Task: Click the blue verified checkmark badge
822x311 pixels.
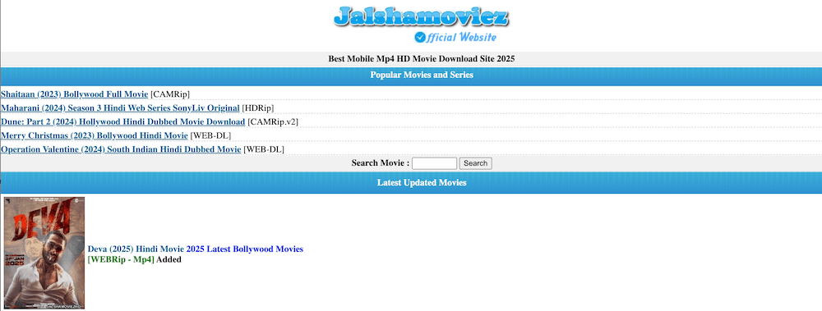Action: click(419, 37)
